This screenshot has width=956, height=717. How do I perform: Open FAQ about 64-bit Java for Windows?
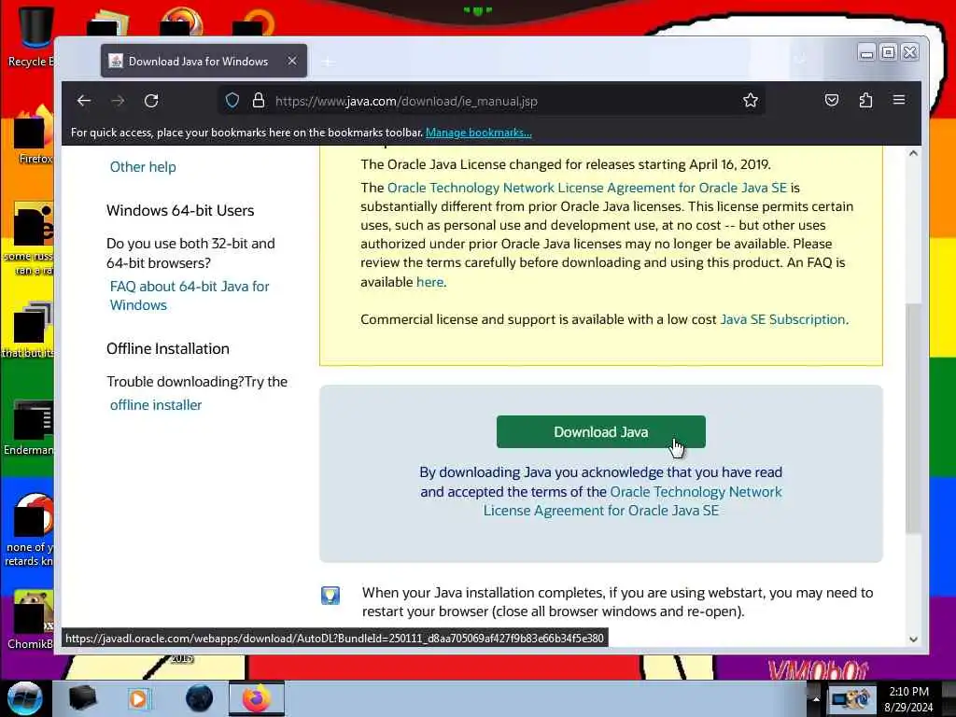click(x=190, y=295)
